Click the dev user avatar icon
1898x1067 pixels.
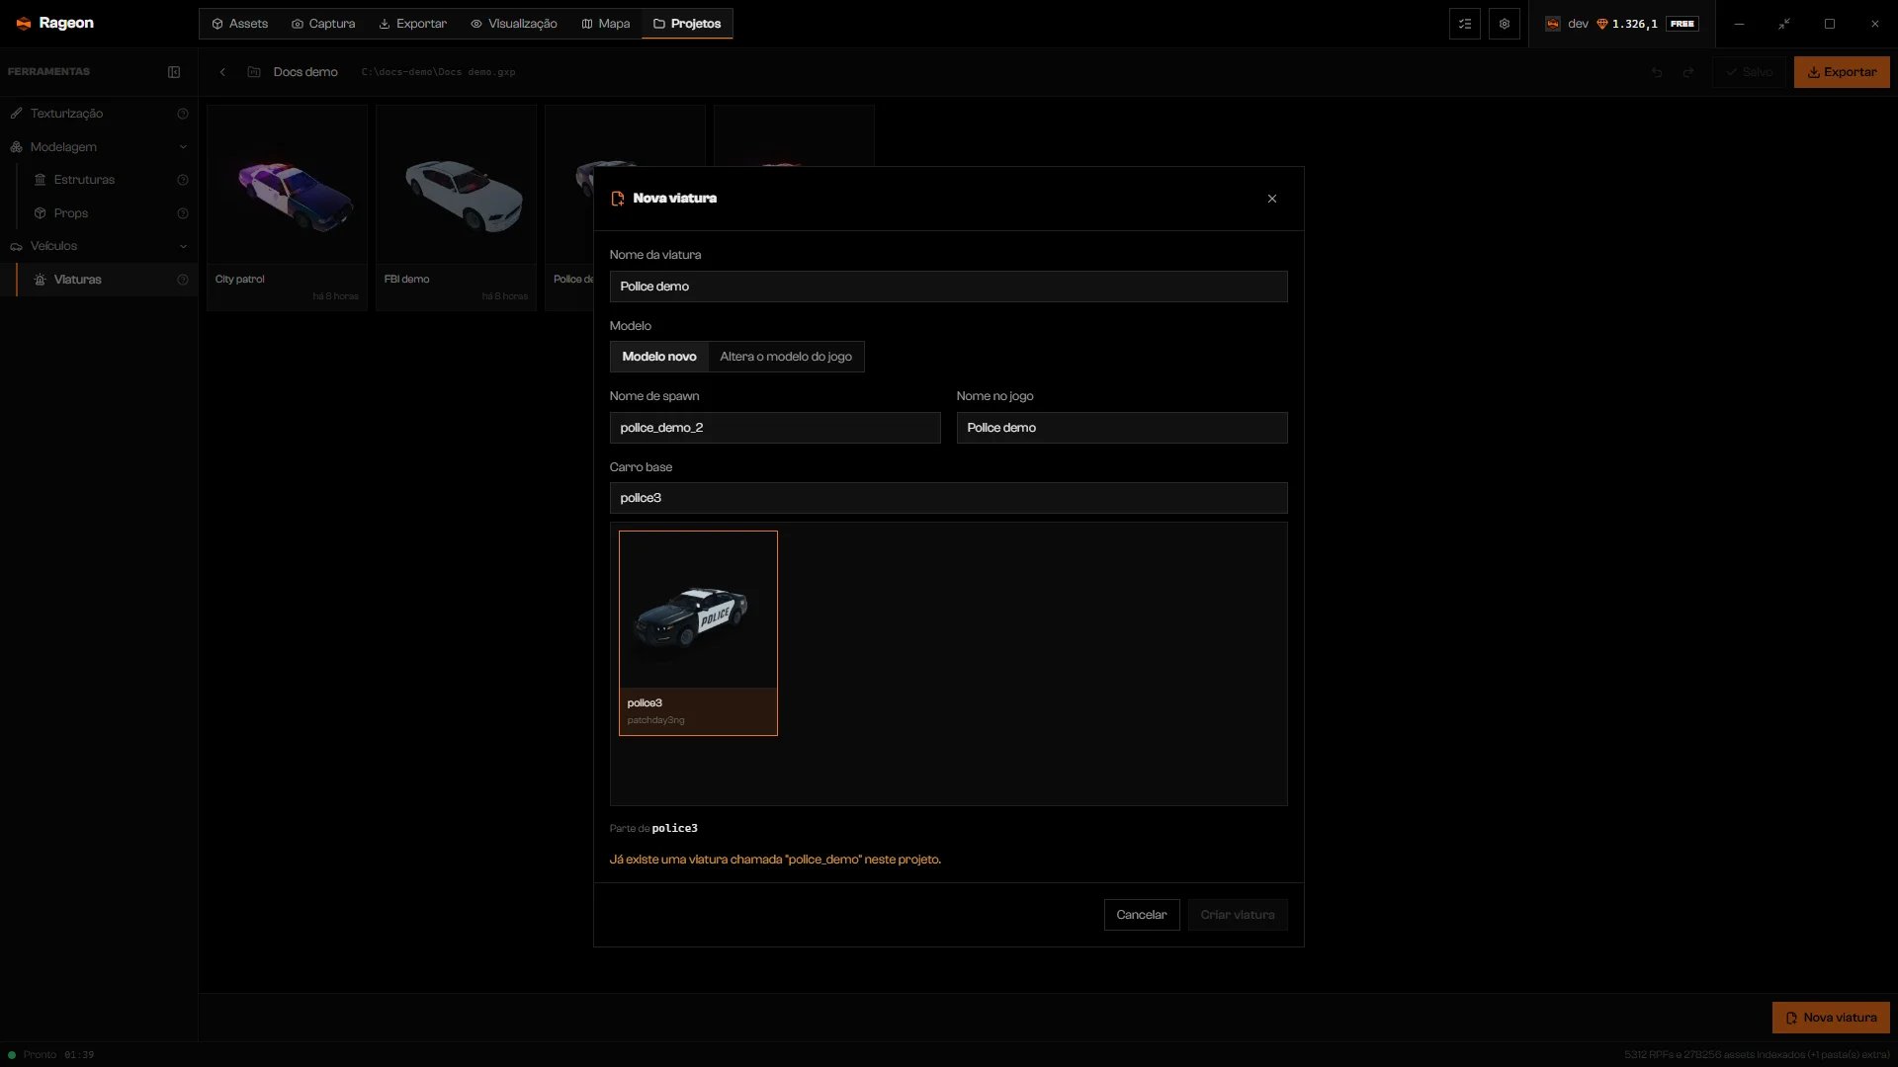click(x=1553, y=24)
